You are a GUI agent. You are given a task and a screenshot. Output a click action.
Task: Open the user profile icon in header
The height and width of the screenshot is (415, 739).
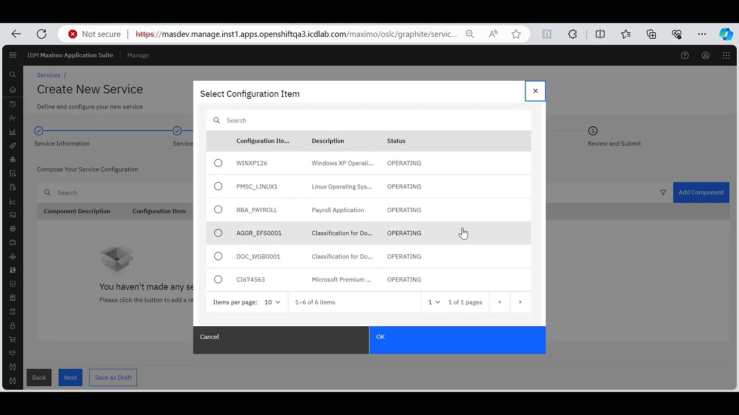(x=706, y=55)
